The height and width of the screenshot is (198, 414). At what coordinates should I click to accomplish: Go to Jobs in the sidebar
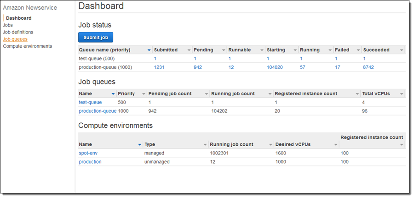coord(8,25)
